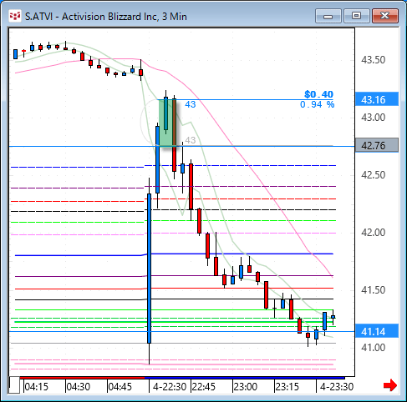407x402 pixels.
Task: Click the 42.00 axis price label
Action: click(373, 233)
